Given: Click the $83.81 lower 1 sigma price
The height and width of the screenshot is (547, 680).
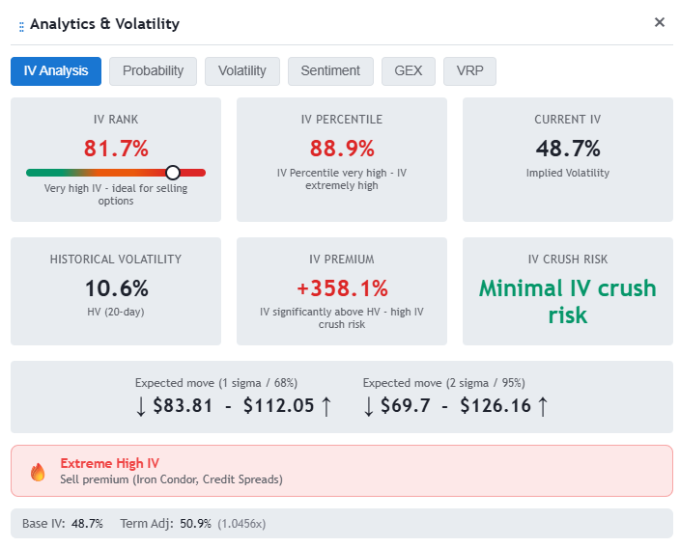Looking at the screenshot, I should tap(183, 406).
